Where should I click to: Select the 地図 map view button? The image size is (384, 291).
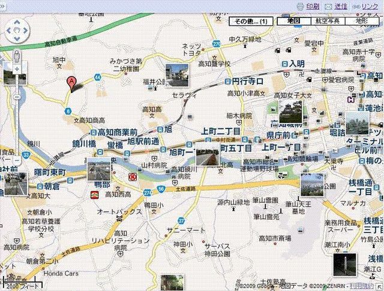point(293,21)
